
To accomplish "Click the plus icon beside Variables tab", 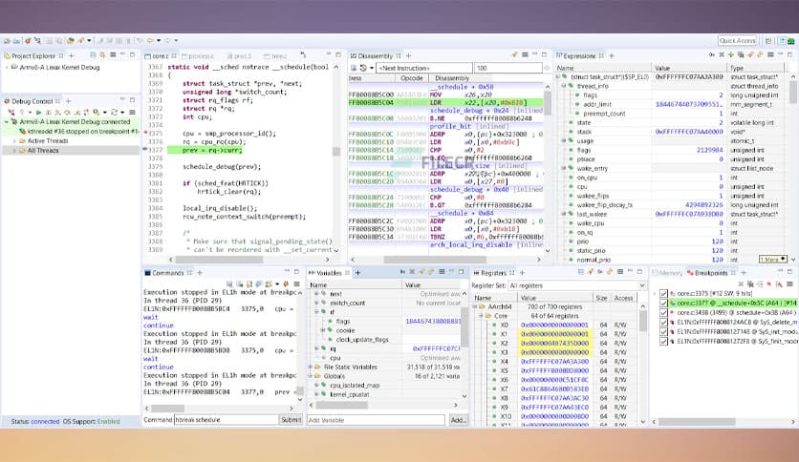I will pyautogui.click(x=356, y=273).
